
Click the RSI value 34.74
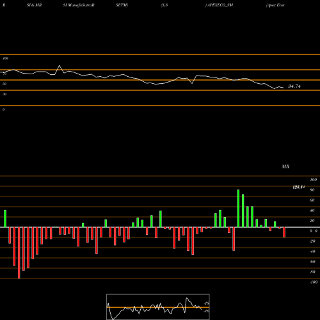[x=294, y=86]
